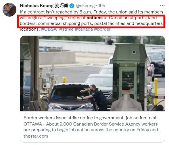This screenshot has width=169, height=145.
Task: Open the #strike hashtag
Action: (x=66, y=29)
